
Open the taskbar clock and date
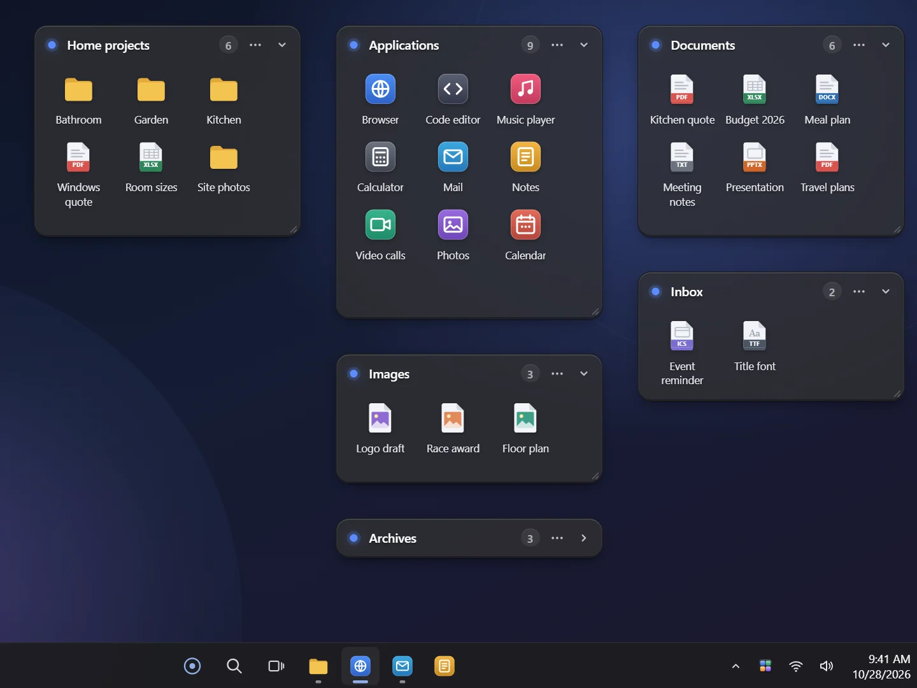881,666
